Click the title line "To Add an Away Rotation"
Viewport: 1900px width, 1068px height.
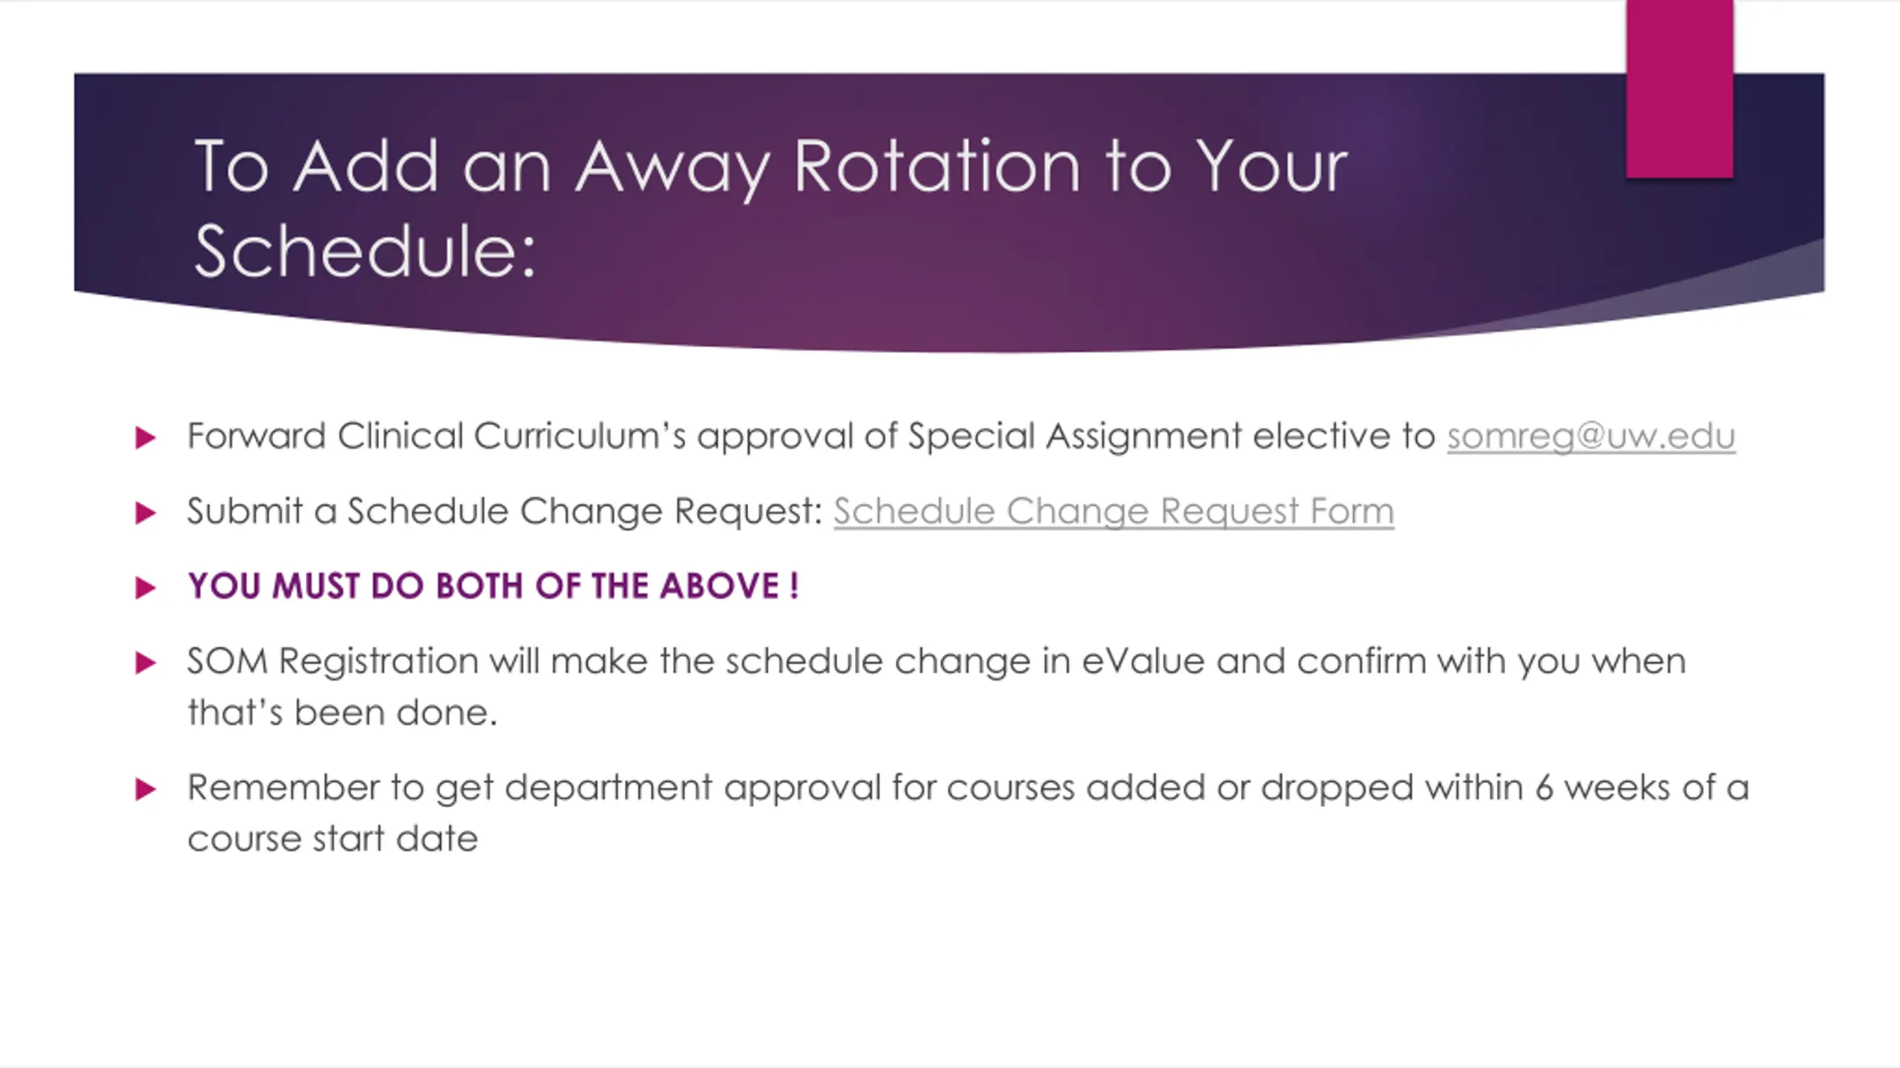coord(770,166)
